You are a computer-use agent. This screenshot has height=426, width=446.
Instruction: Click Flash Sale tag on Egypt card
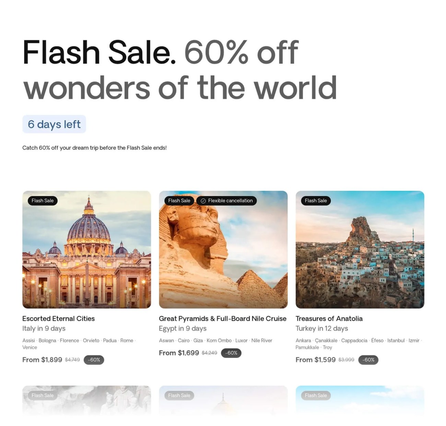point(179,201)
